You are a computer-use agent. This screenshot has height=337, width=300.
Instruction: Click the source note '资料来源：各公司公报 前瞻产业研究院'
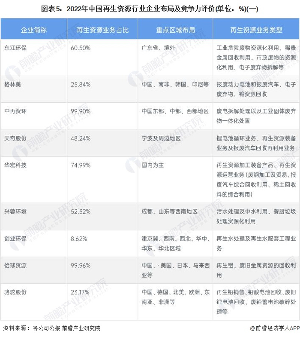pos(51,328)
